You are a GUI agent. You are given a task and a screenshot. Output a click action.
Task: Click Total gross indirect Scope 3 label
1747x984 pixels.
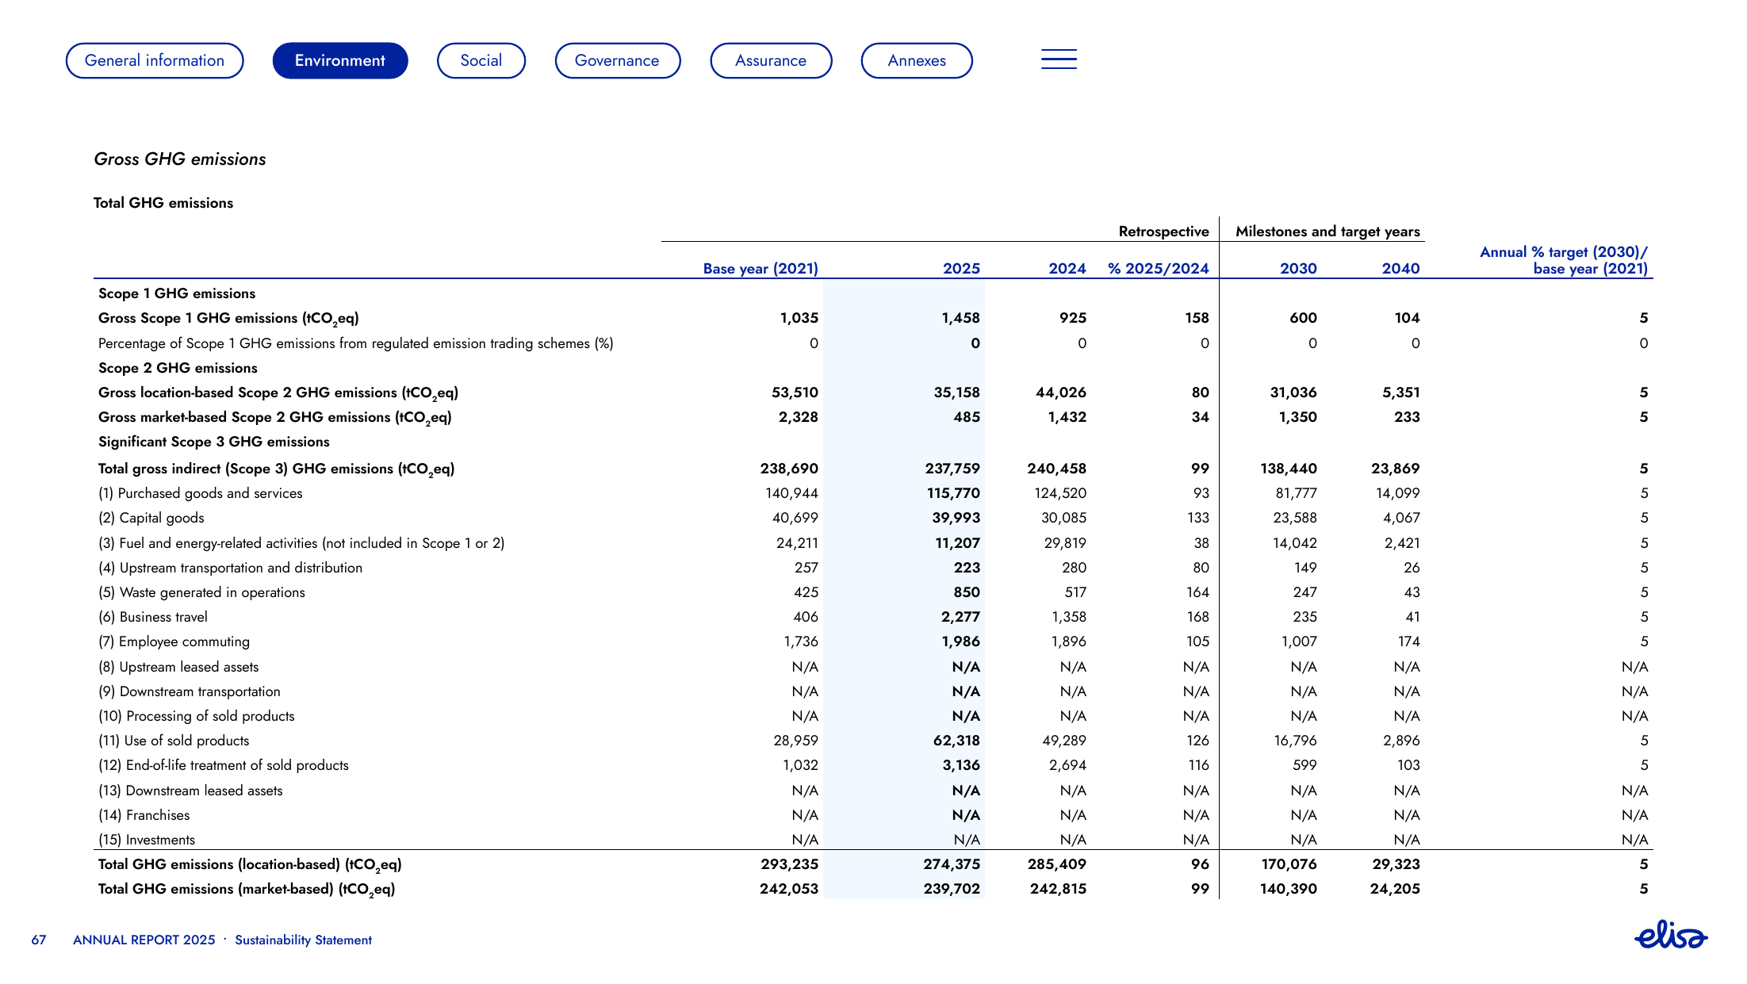click(276, 469)
